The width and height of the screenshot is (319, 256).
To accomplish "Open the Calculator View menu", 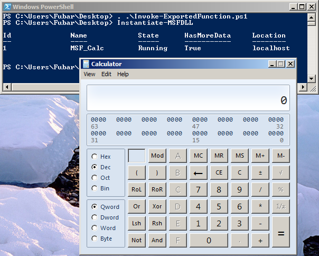I will coord(89,74).
